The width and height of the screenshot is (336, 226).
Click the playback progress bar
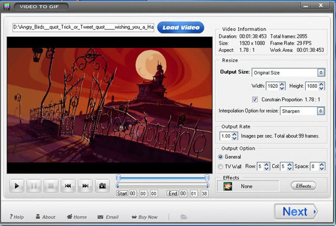point(162,186)
